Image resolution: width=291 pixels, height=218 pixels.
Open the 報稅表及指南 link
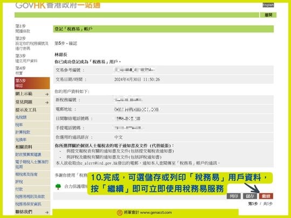(x=26, y=174)
